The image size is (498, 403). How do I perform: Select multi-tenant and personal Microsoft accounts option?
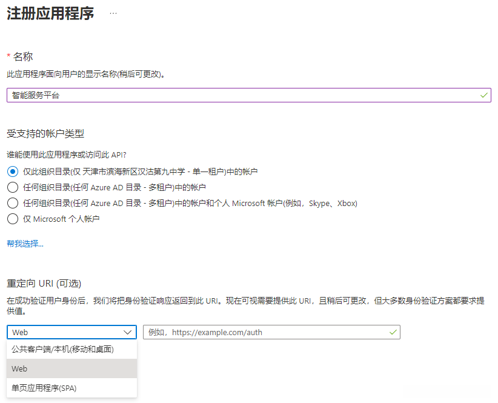pos(13,203)
